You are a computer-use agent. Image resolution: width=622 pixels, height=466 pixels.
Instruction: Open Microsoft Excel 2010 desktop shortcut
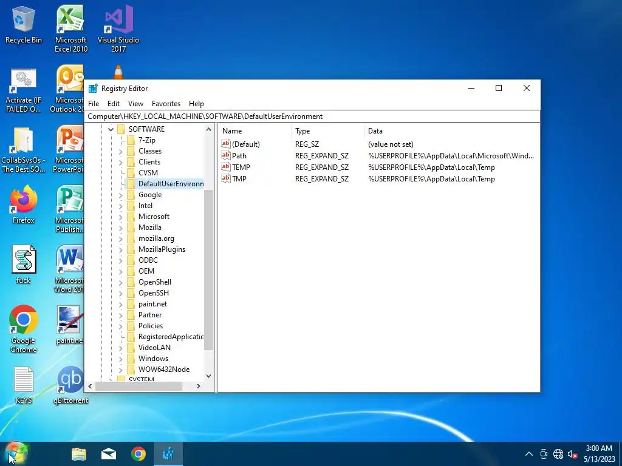pos(70,29)
